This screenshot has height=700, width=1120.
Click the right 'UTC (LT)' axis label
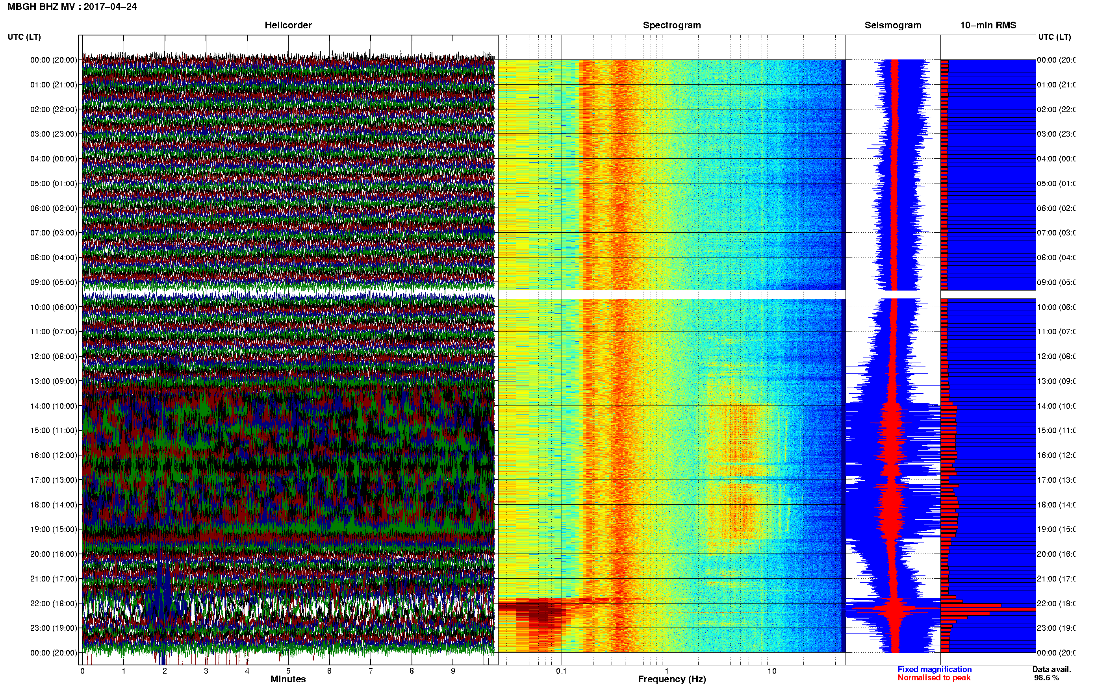pos(1054,37)
